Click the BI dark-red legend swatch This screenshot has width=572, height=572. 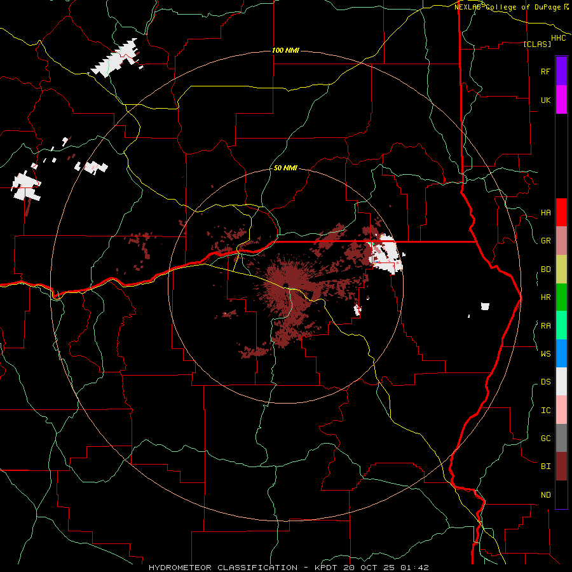pyautogui.click(x=561, y=466)
